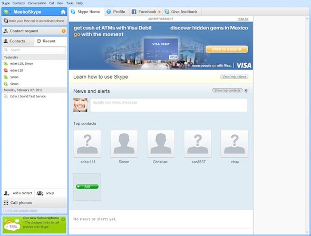
Task: Click the Hide Ad link
Action: (x=243, y=19)
